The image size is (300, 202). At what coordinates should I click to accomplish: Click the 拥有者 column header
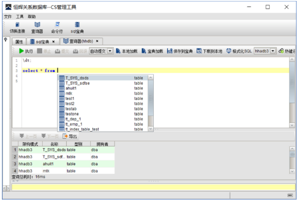pyautogui.click(x=103, y=144)
